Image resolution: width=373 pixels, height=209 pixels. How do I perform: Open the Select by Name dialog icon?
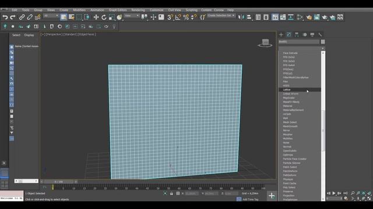click(x=71, y=17)
